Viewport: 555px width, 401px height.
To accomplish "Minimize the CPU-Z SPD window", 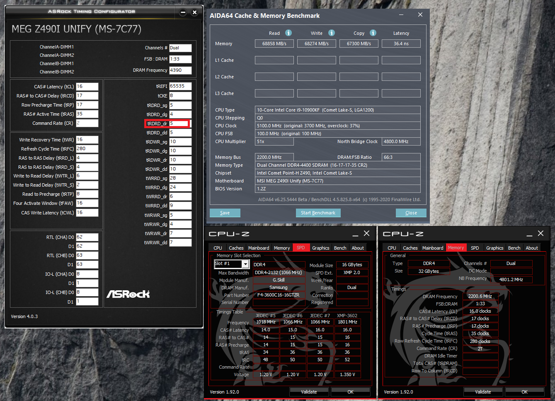I will tap(355, 234).
